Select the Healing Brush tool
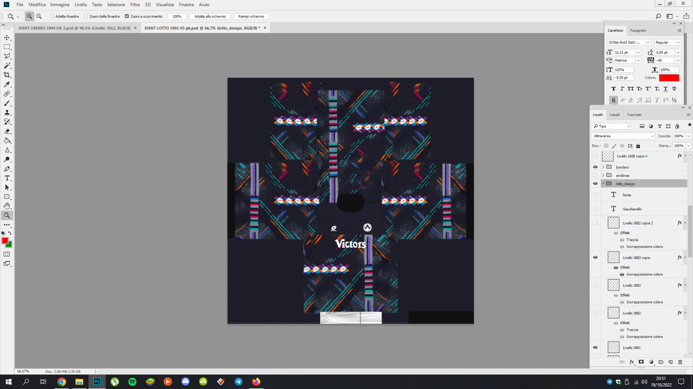693x389 pixels. pos(7,94)
